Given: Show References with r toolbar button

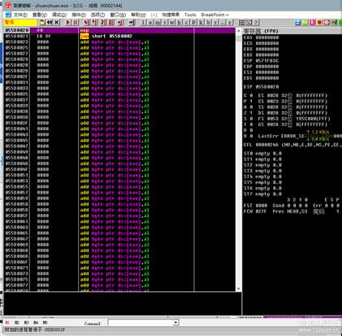Looking at the screenshot, I should click(215, 23).
